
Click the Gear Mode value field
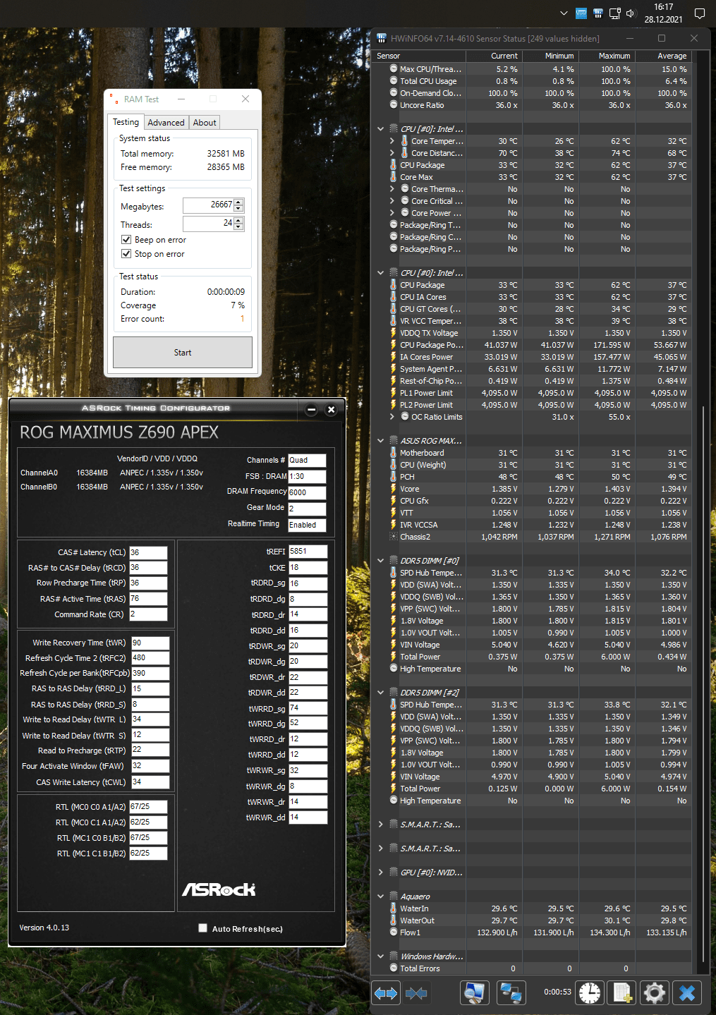pyautogui.click(x=307, y=509)
